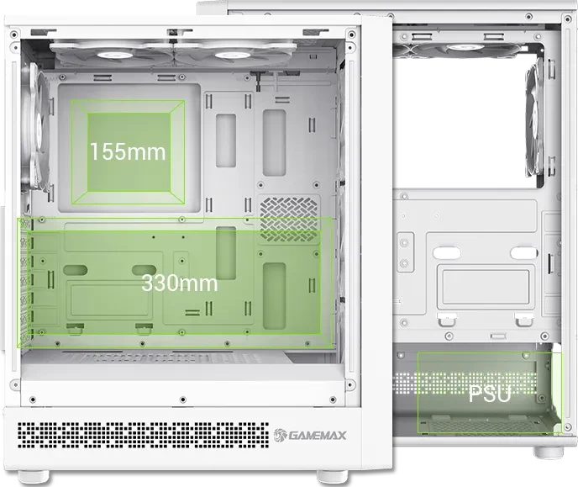This screenshot has width=578, height=487.
Task: Select the left top-mounted fan hub
Action: coord(115,55)
